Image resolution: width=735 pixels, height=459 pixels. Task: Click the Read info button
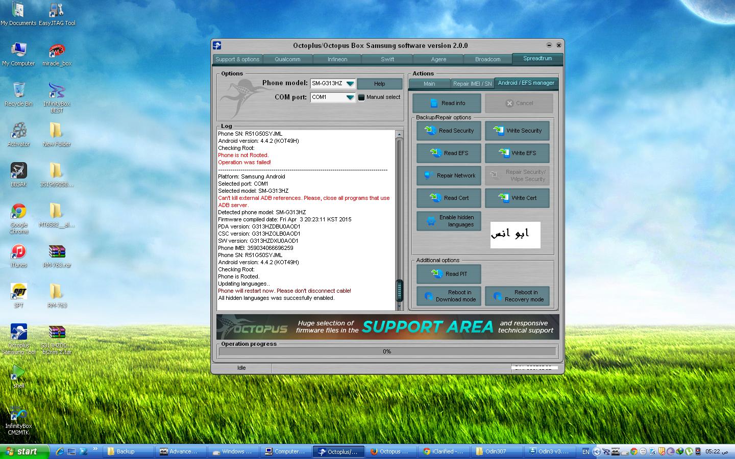(447, 103)
